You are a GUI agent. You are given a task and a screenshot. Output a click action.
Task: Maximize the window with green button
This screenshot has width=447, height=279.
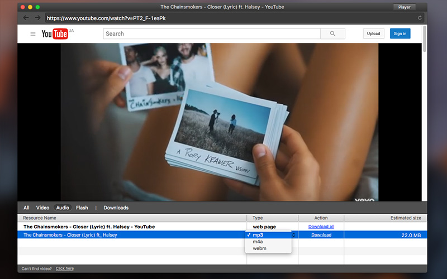pos(37,7)
